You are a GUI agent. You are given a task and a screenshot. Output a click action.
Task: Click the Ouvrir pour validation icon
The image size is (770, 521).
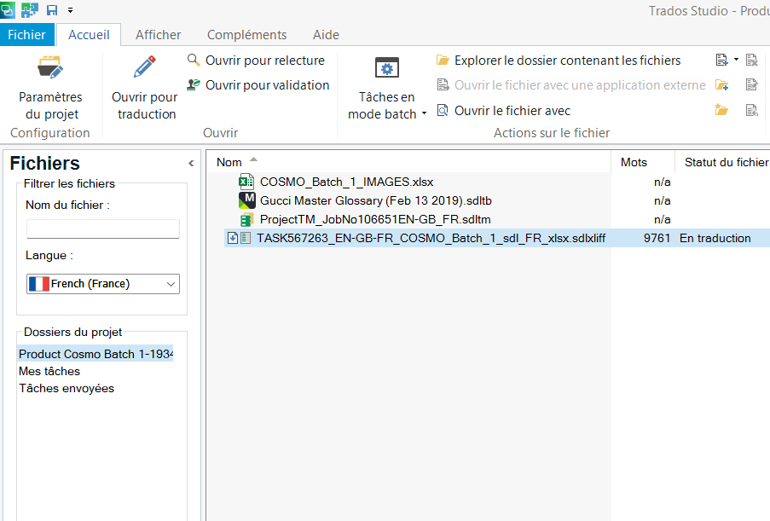coord(194,84)
